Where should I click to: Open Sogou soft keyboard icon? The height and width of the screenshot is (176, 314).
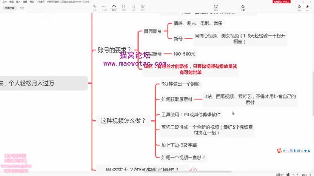click(x=298, y=151)
